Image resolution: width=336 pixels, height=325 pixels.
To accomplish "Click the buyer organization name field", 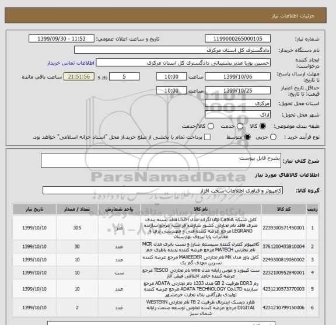I will tap(172, 50).
